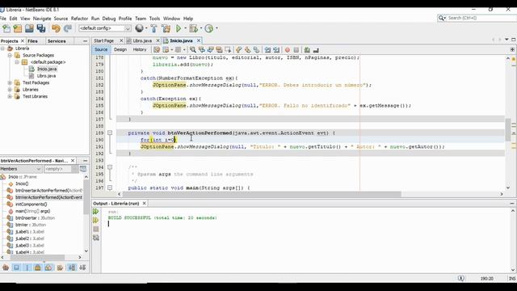Click Re-run green arrow in Output panel
Screen dimensions: 517x291
pos(96,212)
